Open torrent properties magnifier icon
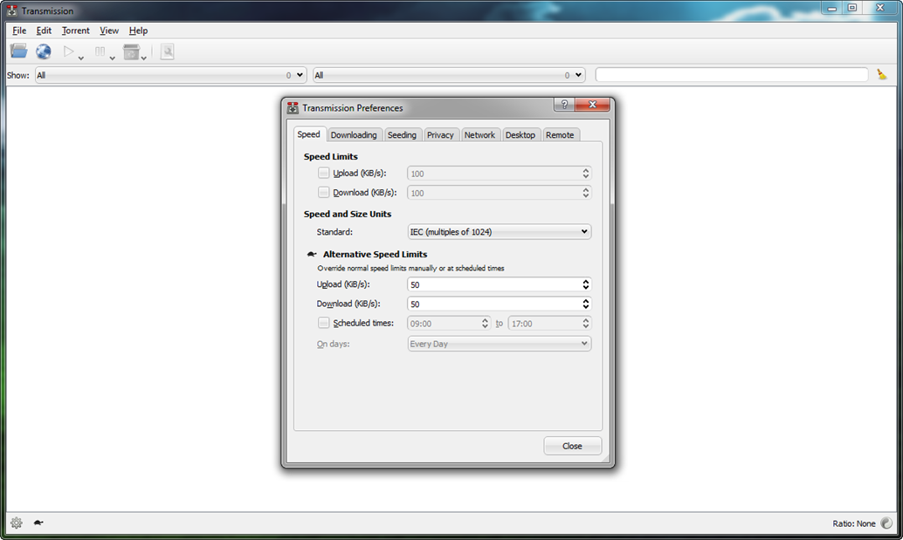Viewport: 903px width, 540px height. click(168, 51)
